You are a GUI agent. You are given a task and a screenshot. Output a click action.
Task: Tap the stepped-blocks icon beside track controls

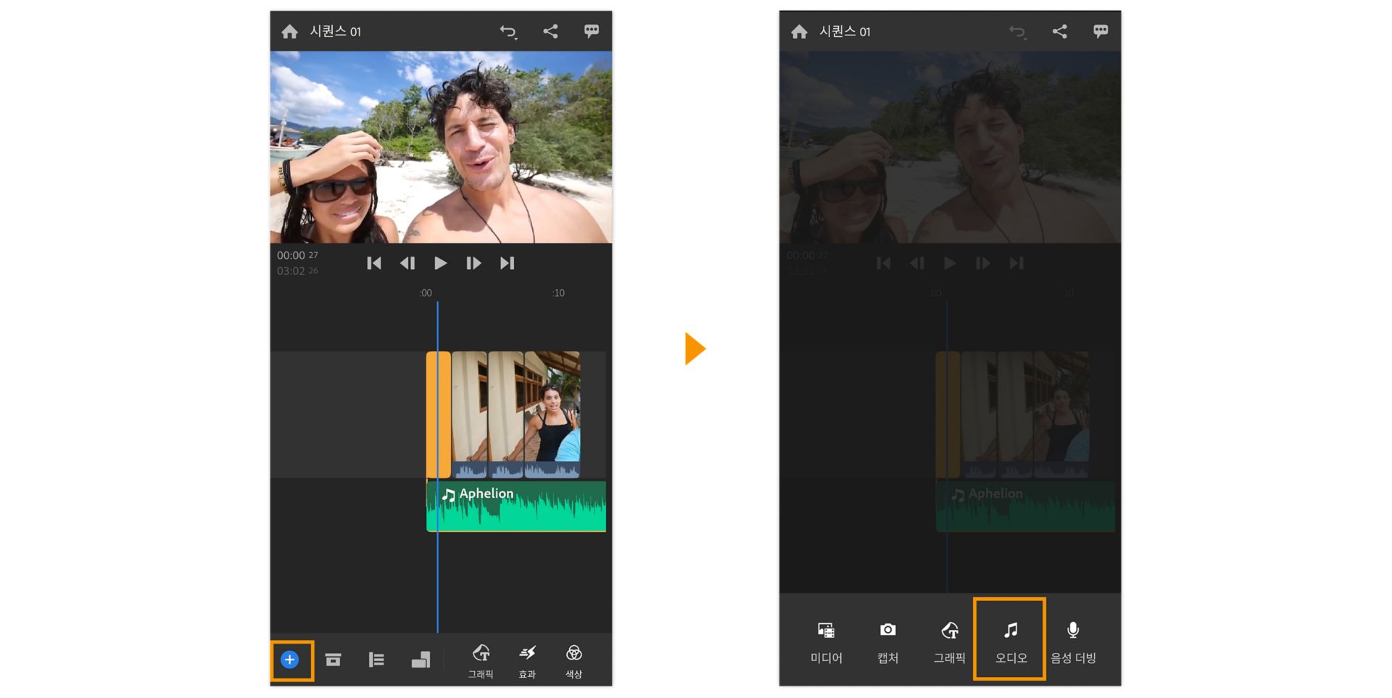pyautogui.click(x=420, y=660)
